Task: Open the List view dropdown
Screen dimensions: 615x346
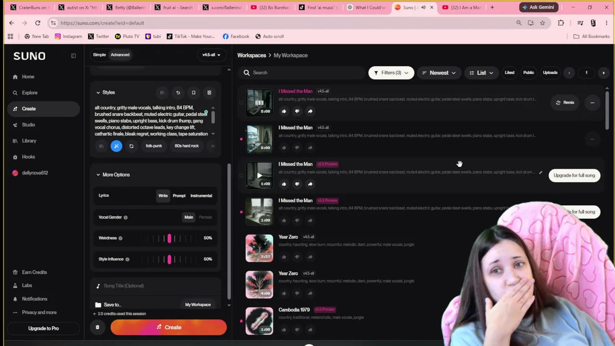Action: pos(481,73)
